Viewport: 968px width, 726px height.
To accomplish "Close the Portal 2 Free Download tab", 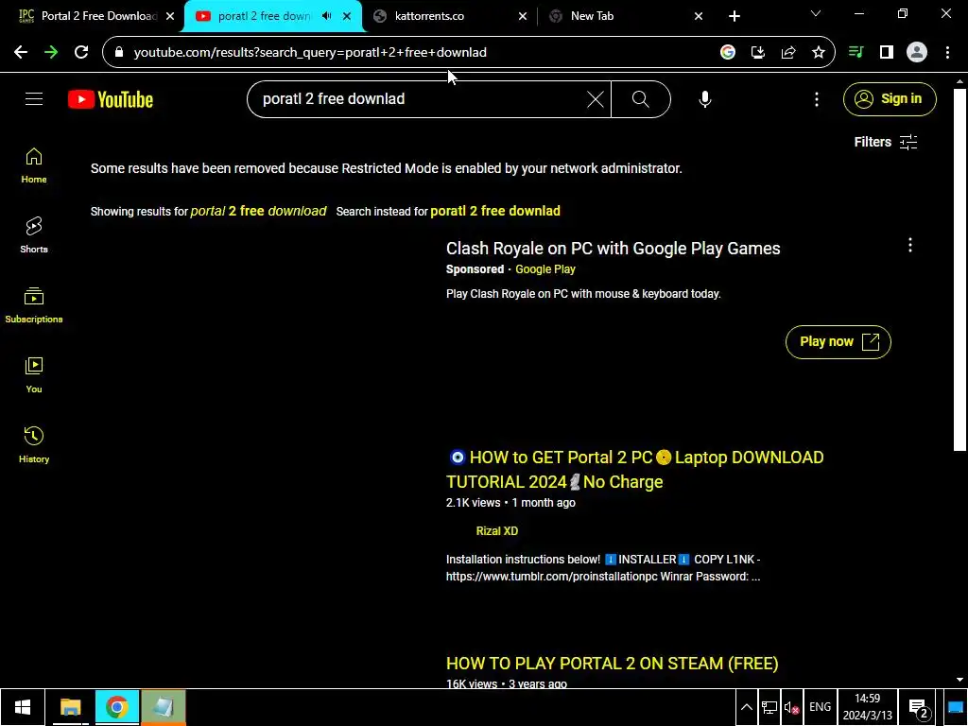I will pyautogui.click(x=170, y=16).
